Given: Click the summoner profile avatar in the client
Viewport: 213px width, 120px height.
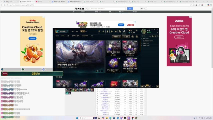Looking at the screenshot, I should [x=144, y=31].
